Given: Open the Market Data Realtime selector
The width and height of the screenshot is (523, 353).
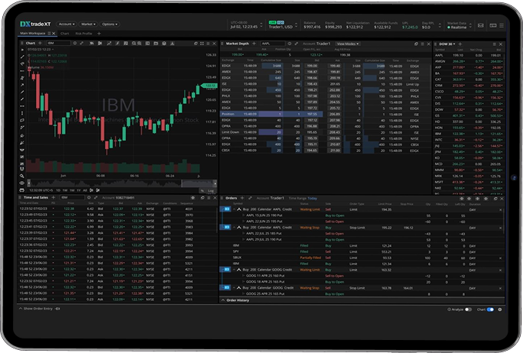Looking at the screenshot, I should pyautogui.click(x=459, y=25).
